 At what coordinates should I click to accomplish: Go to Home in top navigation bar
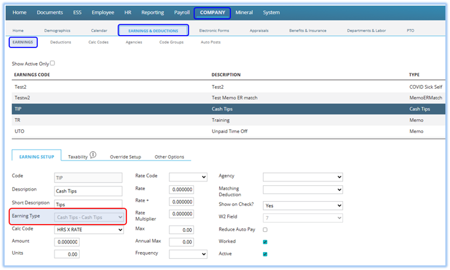[x=19, y=13]
